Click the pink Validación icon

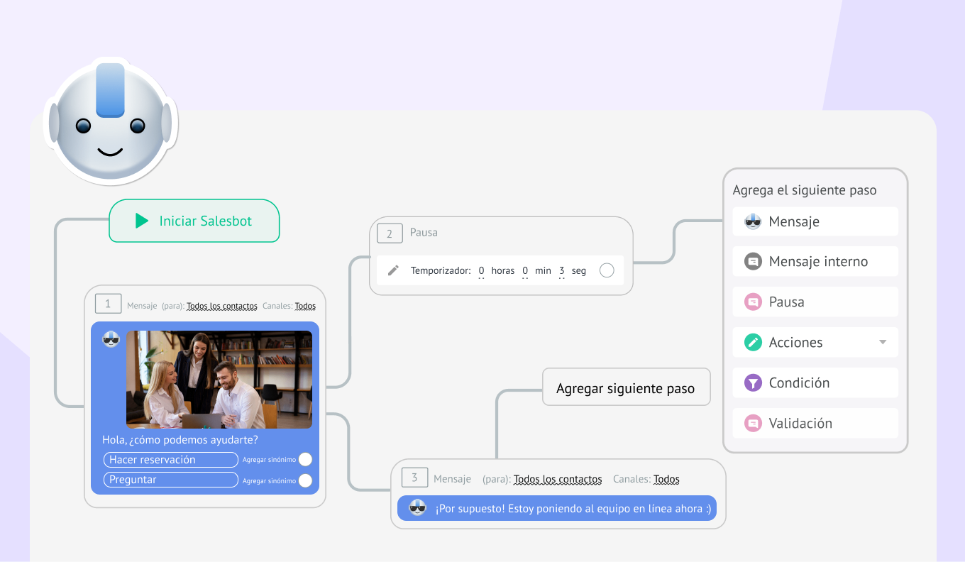click(753, 424)
